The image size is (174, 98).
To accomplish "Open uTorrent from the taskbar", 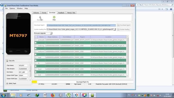I will (69, 95).
